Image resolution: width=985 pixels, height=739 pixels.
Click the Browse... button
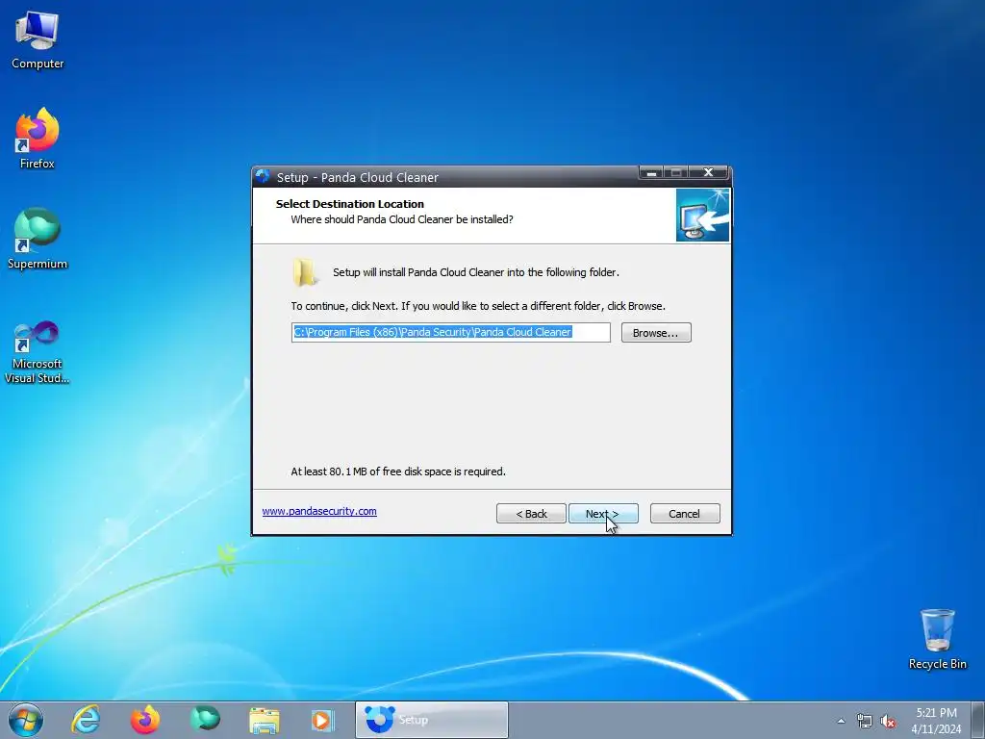click(656, 332)
